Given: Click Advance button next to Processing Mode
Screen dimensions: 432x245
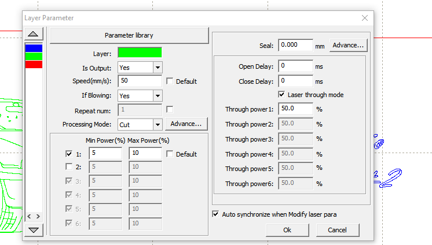Looking at the screenshot, I should coord(186,124).
